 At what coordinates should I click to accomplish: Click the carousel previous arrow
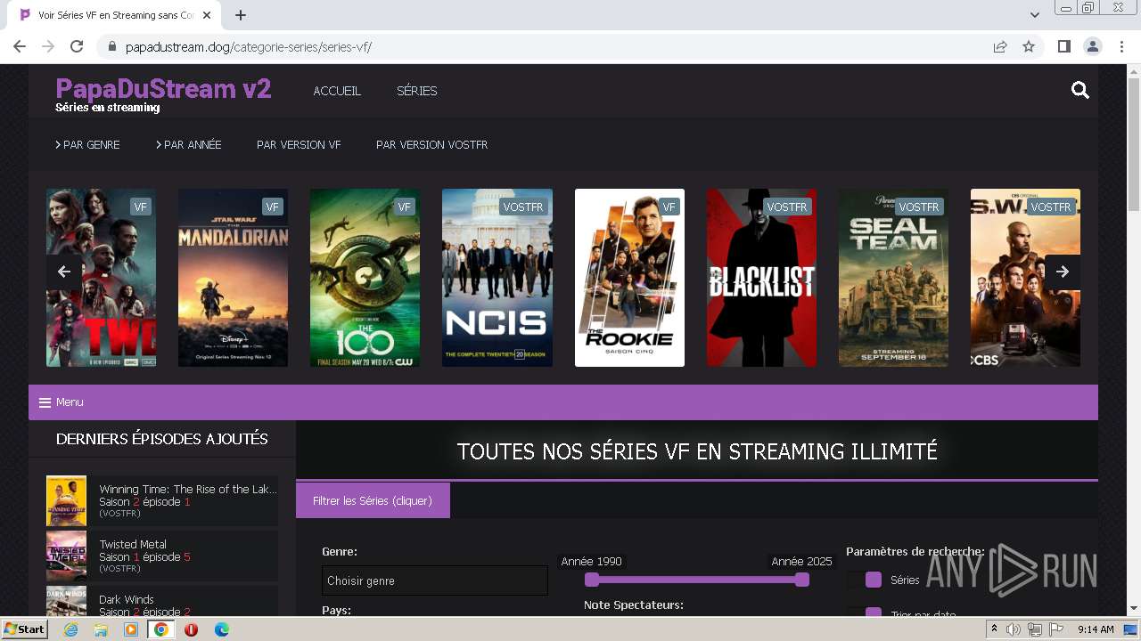(x=64, y=272)
